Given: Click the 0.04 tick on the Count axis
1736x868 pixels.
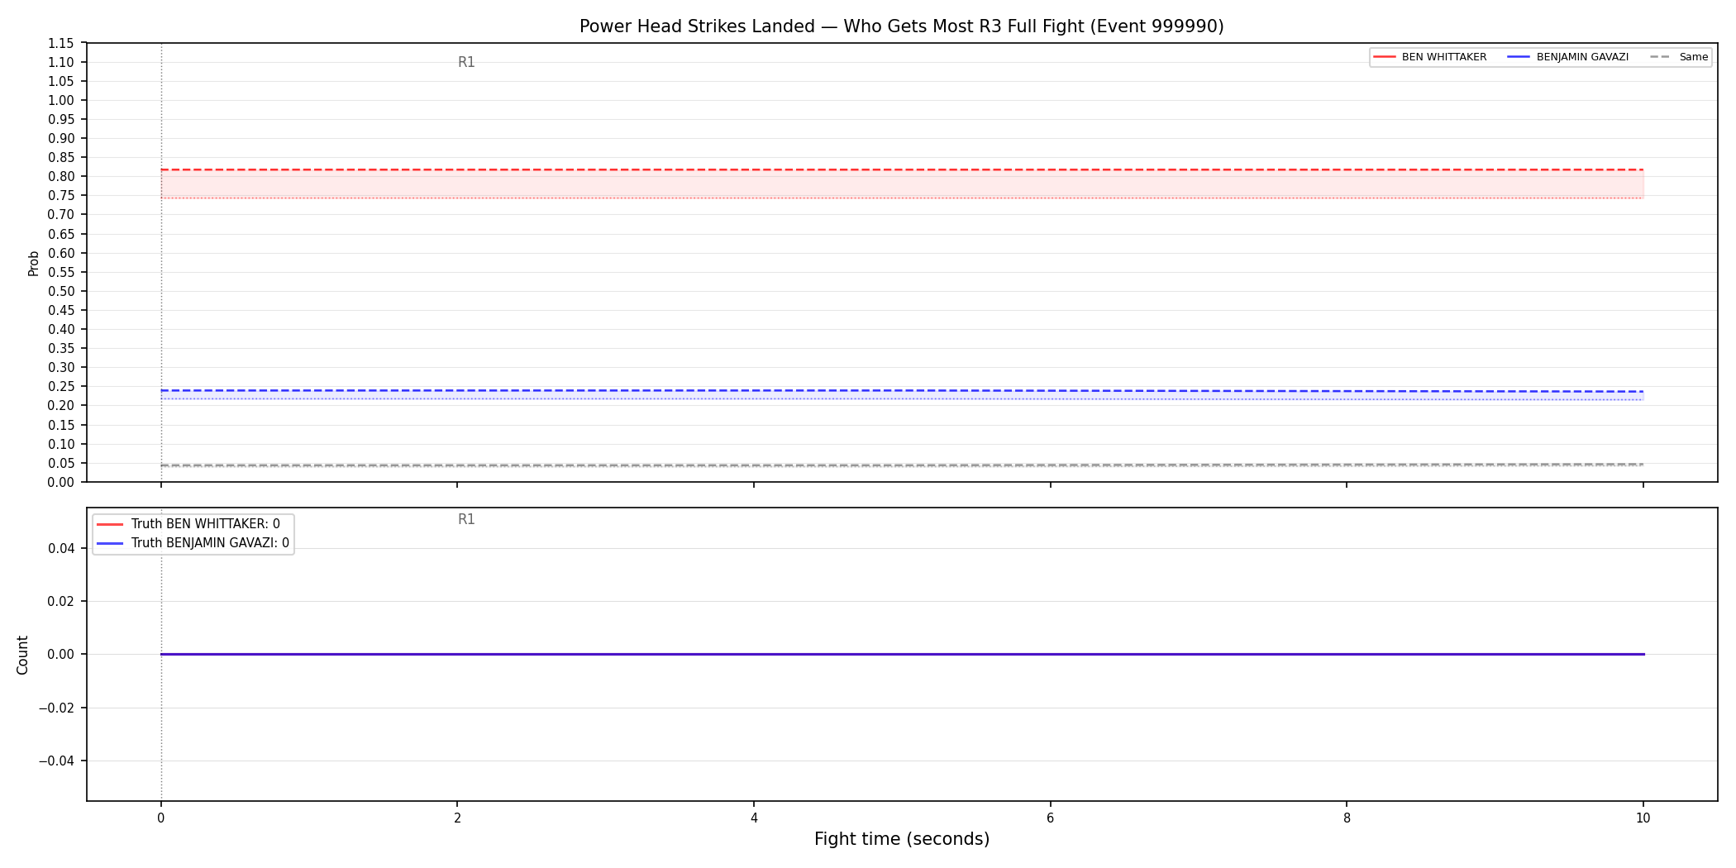Looking at the screenshot, I should point(60,548).
